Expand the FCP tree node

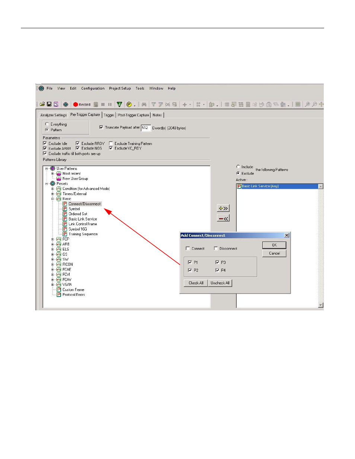pyautogui.click(x=52, y=239)
